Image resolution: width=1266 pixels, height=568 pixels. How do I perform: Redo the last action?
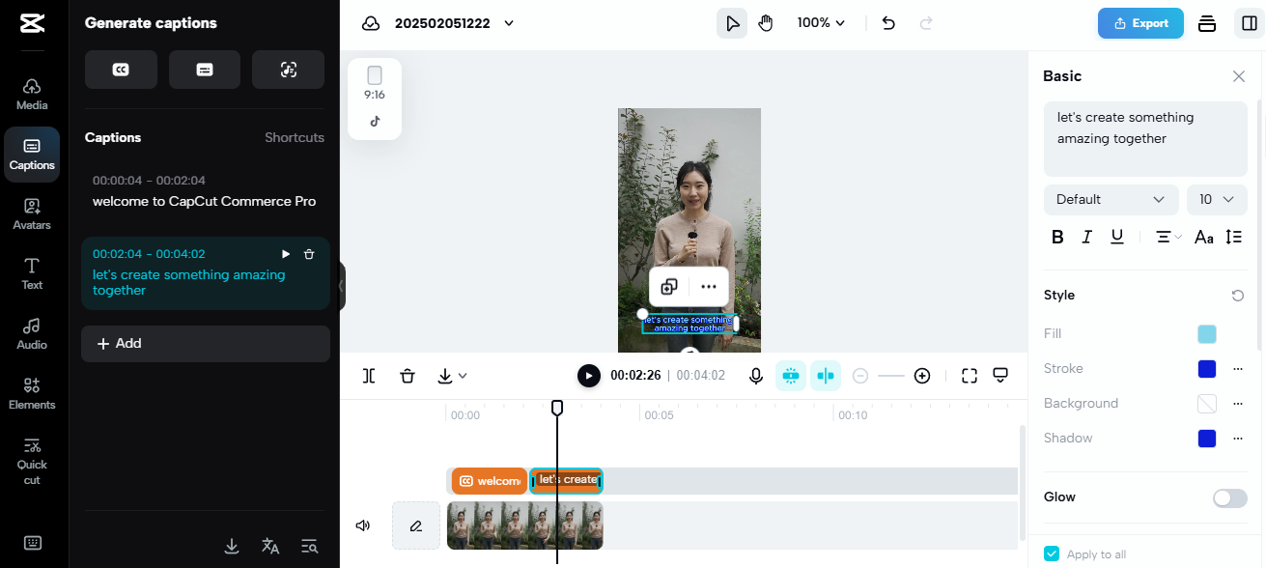[x=926, y=23]
